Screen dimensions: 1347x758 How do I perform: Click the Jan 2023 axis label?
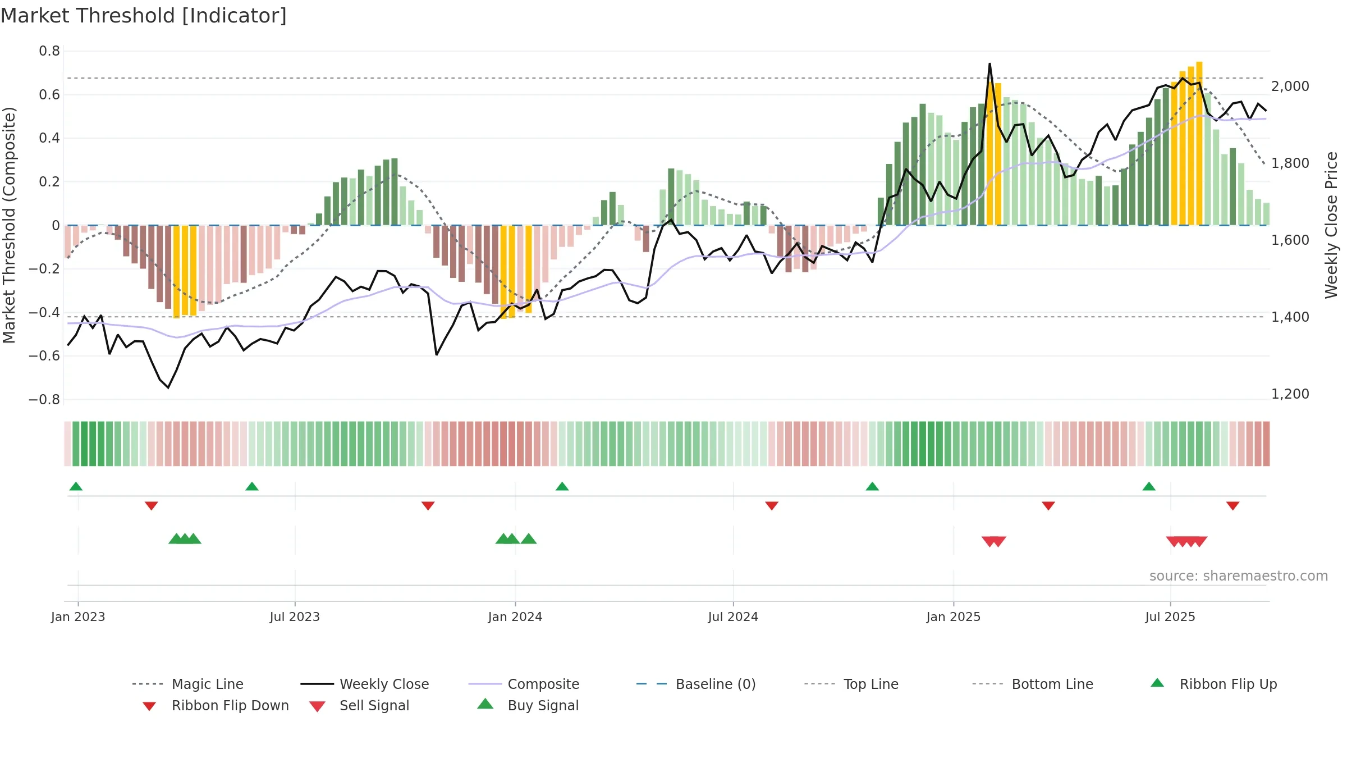click(x=78, y=617)
